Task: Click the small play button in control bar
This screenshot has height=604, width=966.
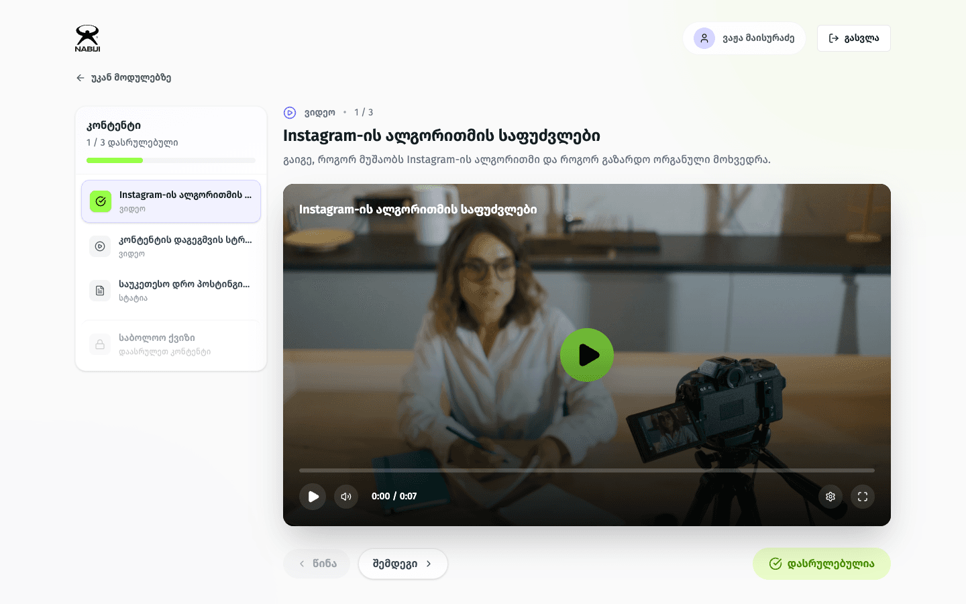Action: [313, 497]
